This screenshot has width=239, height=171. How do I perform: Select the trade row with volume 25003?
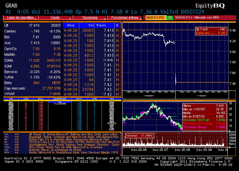(x=92, y=31)
